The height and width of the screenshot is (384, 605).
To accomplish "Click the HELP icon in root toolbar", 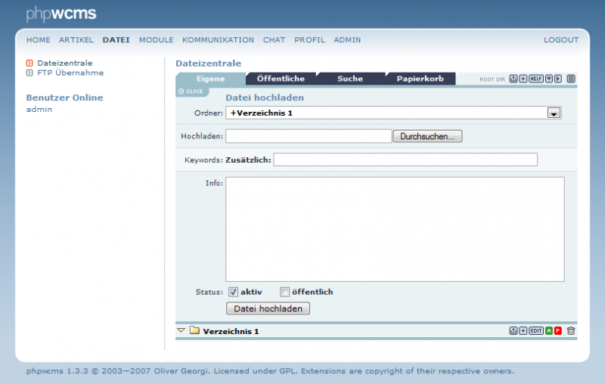I will [535, 79].
